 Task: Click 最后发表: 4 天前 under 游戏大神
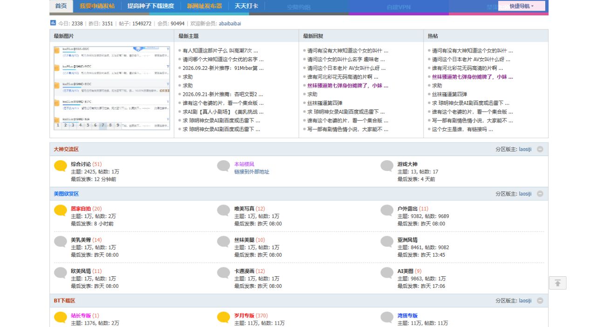click(416, 179)
